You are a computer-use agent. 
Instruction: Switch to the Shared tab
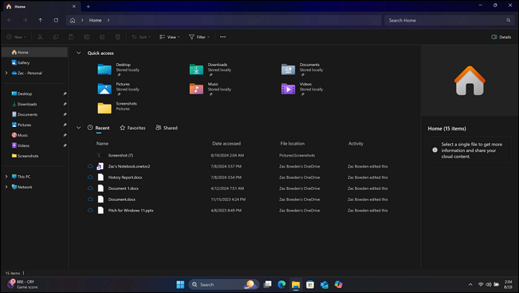coord(167,128)
